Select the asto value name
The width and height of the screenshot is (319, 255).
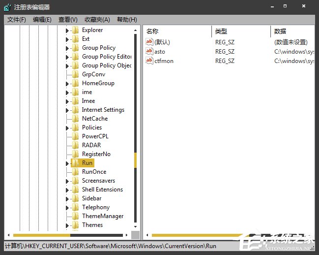(160, 52)
